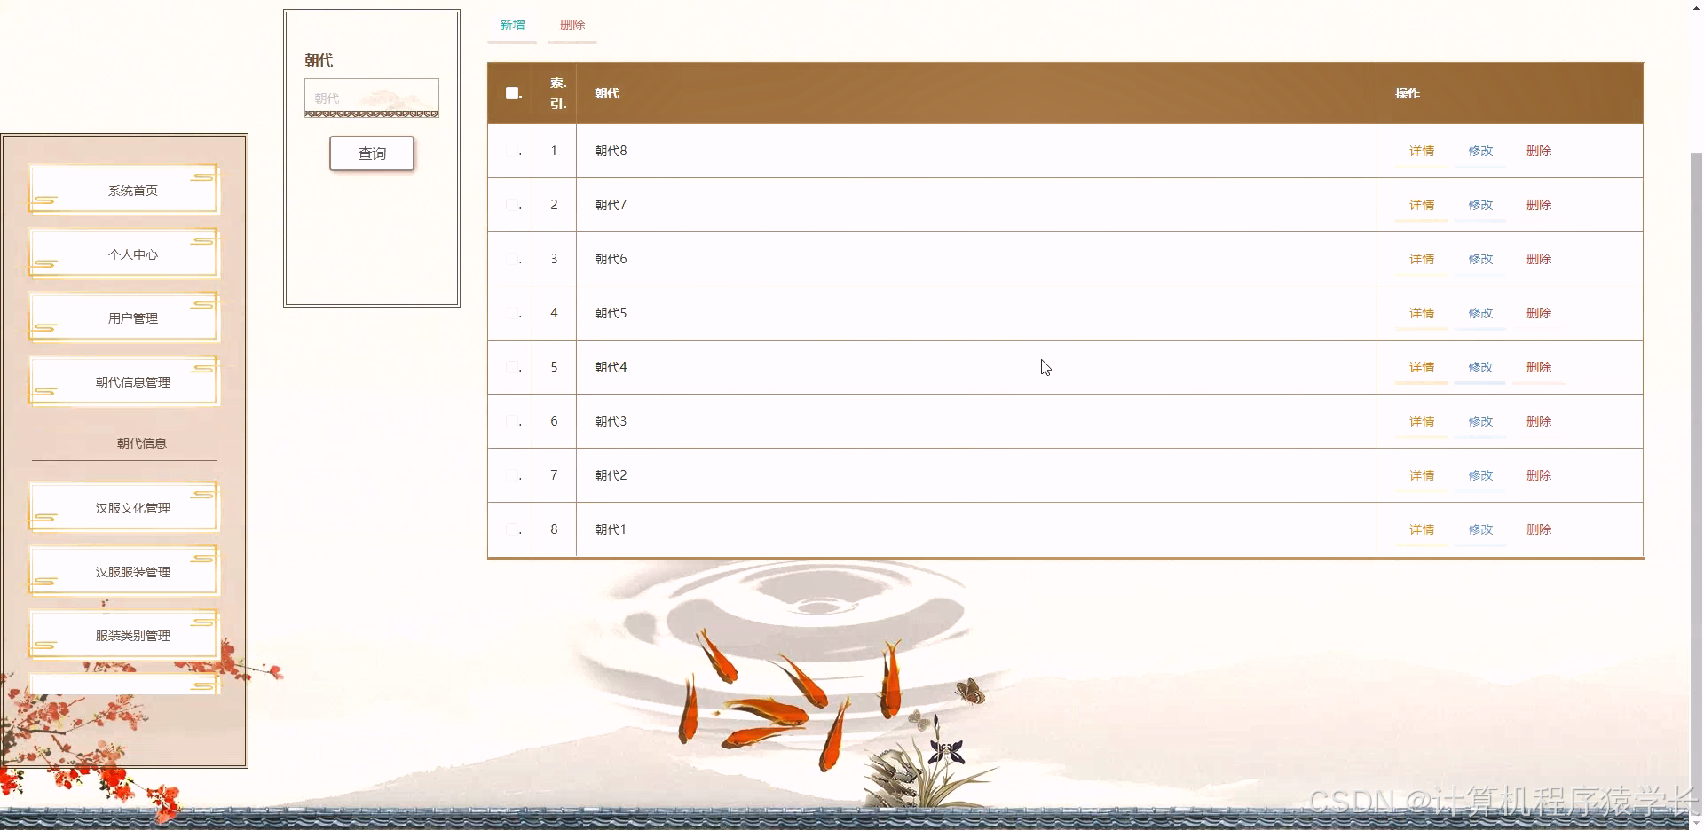
Task: View 详情 for 朝代2
Action: pos(1422,475)
